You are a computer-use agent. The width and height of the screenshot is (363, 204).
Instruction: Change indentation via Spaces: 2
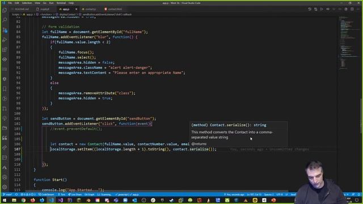269,194
